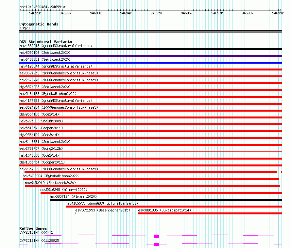Screen dimensions: 291x248
Task: Select the purple nsv6595106 variant bar
Action: coord(150,56)
